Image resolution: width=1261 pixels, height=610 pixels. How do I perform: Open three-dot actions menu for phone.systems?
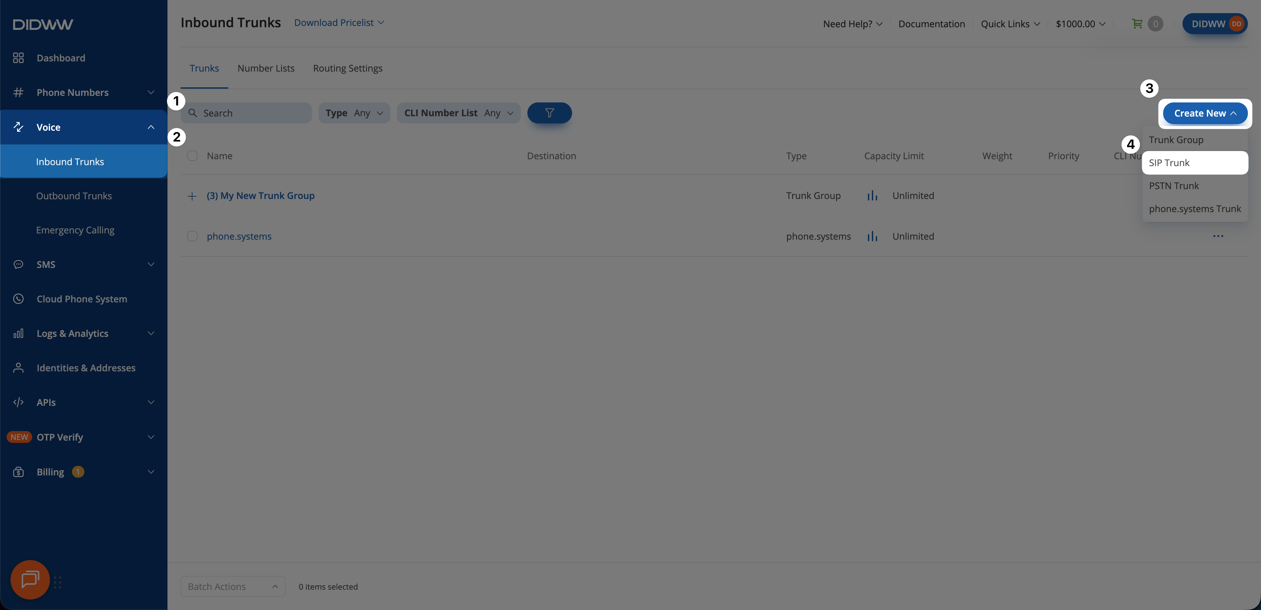(x=1218, y=236)
